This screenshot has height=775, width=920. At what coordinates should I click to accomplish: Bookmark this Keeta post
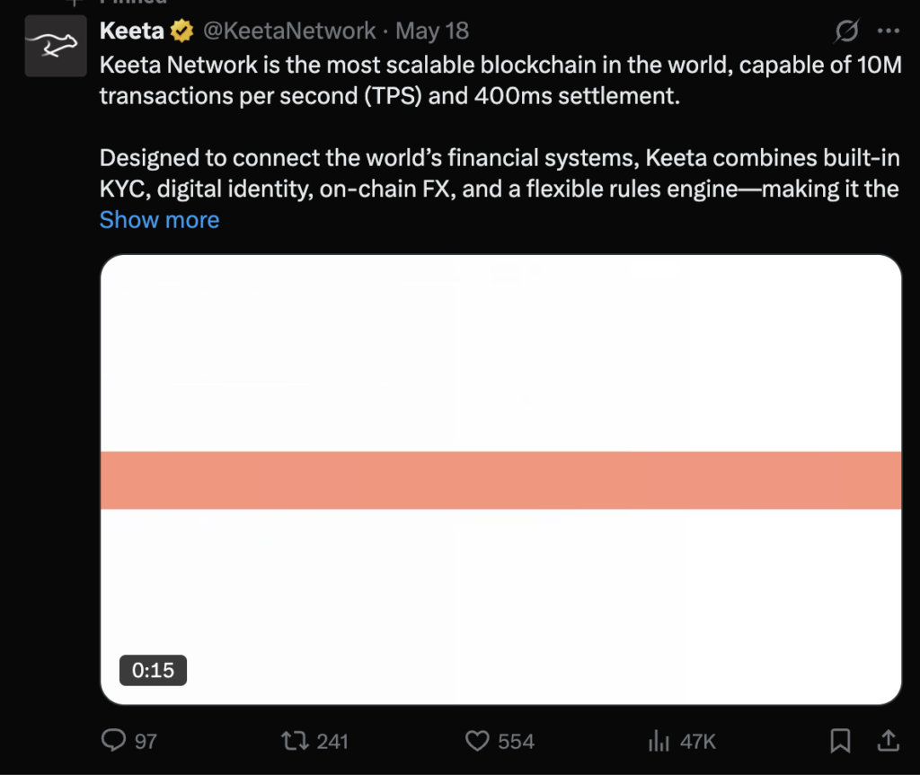click(840, 740)
